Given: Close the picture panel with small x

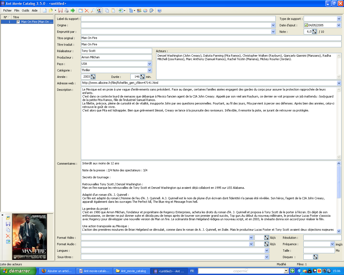Looking at the screenshot, I should tap(2, 215).
